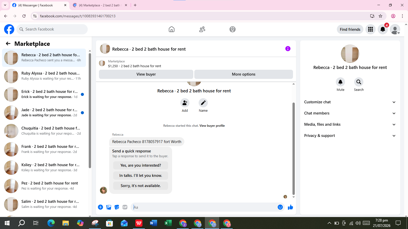Search in conversation using magnifier icon
The width and height of the screenshot is (408, 229).
coord(359,82)
